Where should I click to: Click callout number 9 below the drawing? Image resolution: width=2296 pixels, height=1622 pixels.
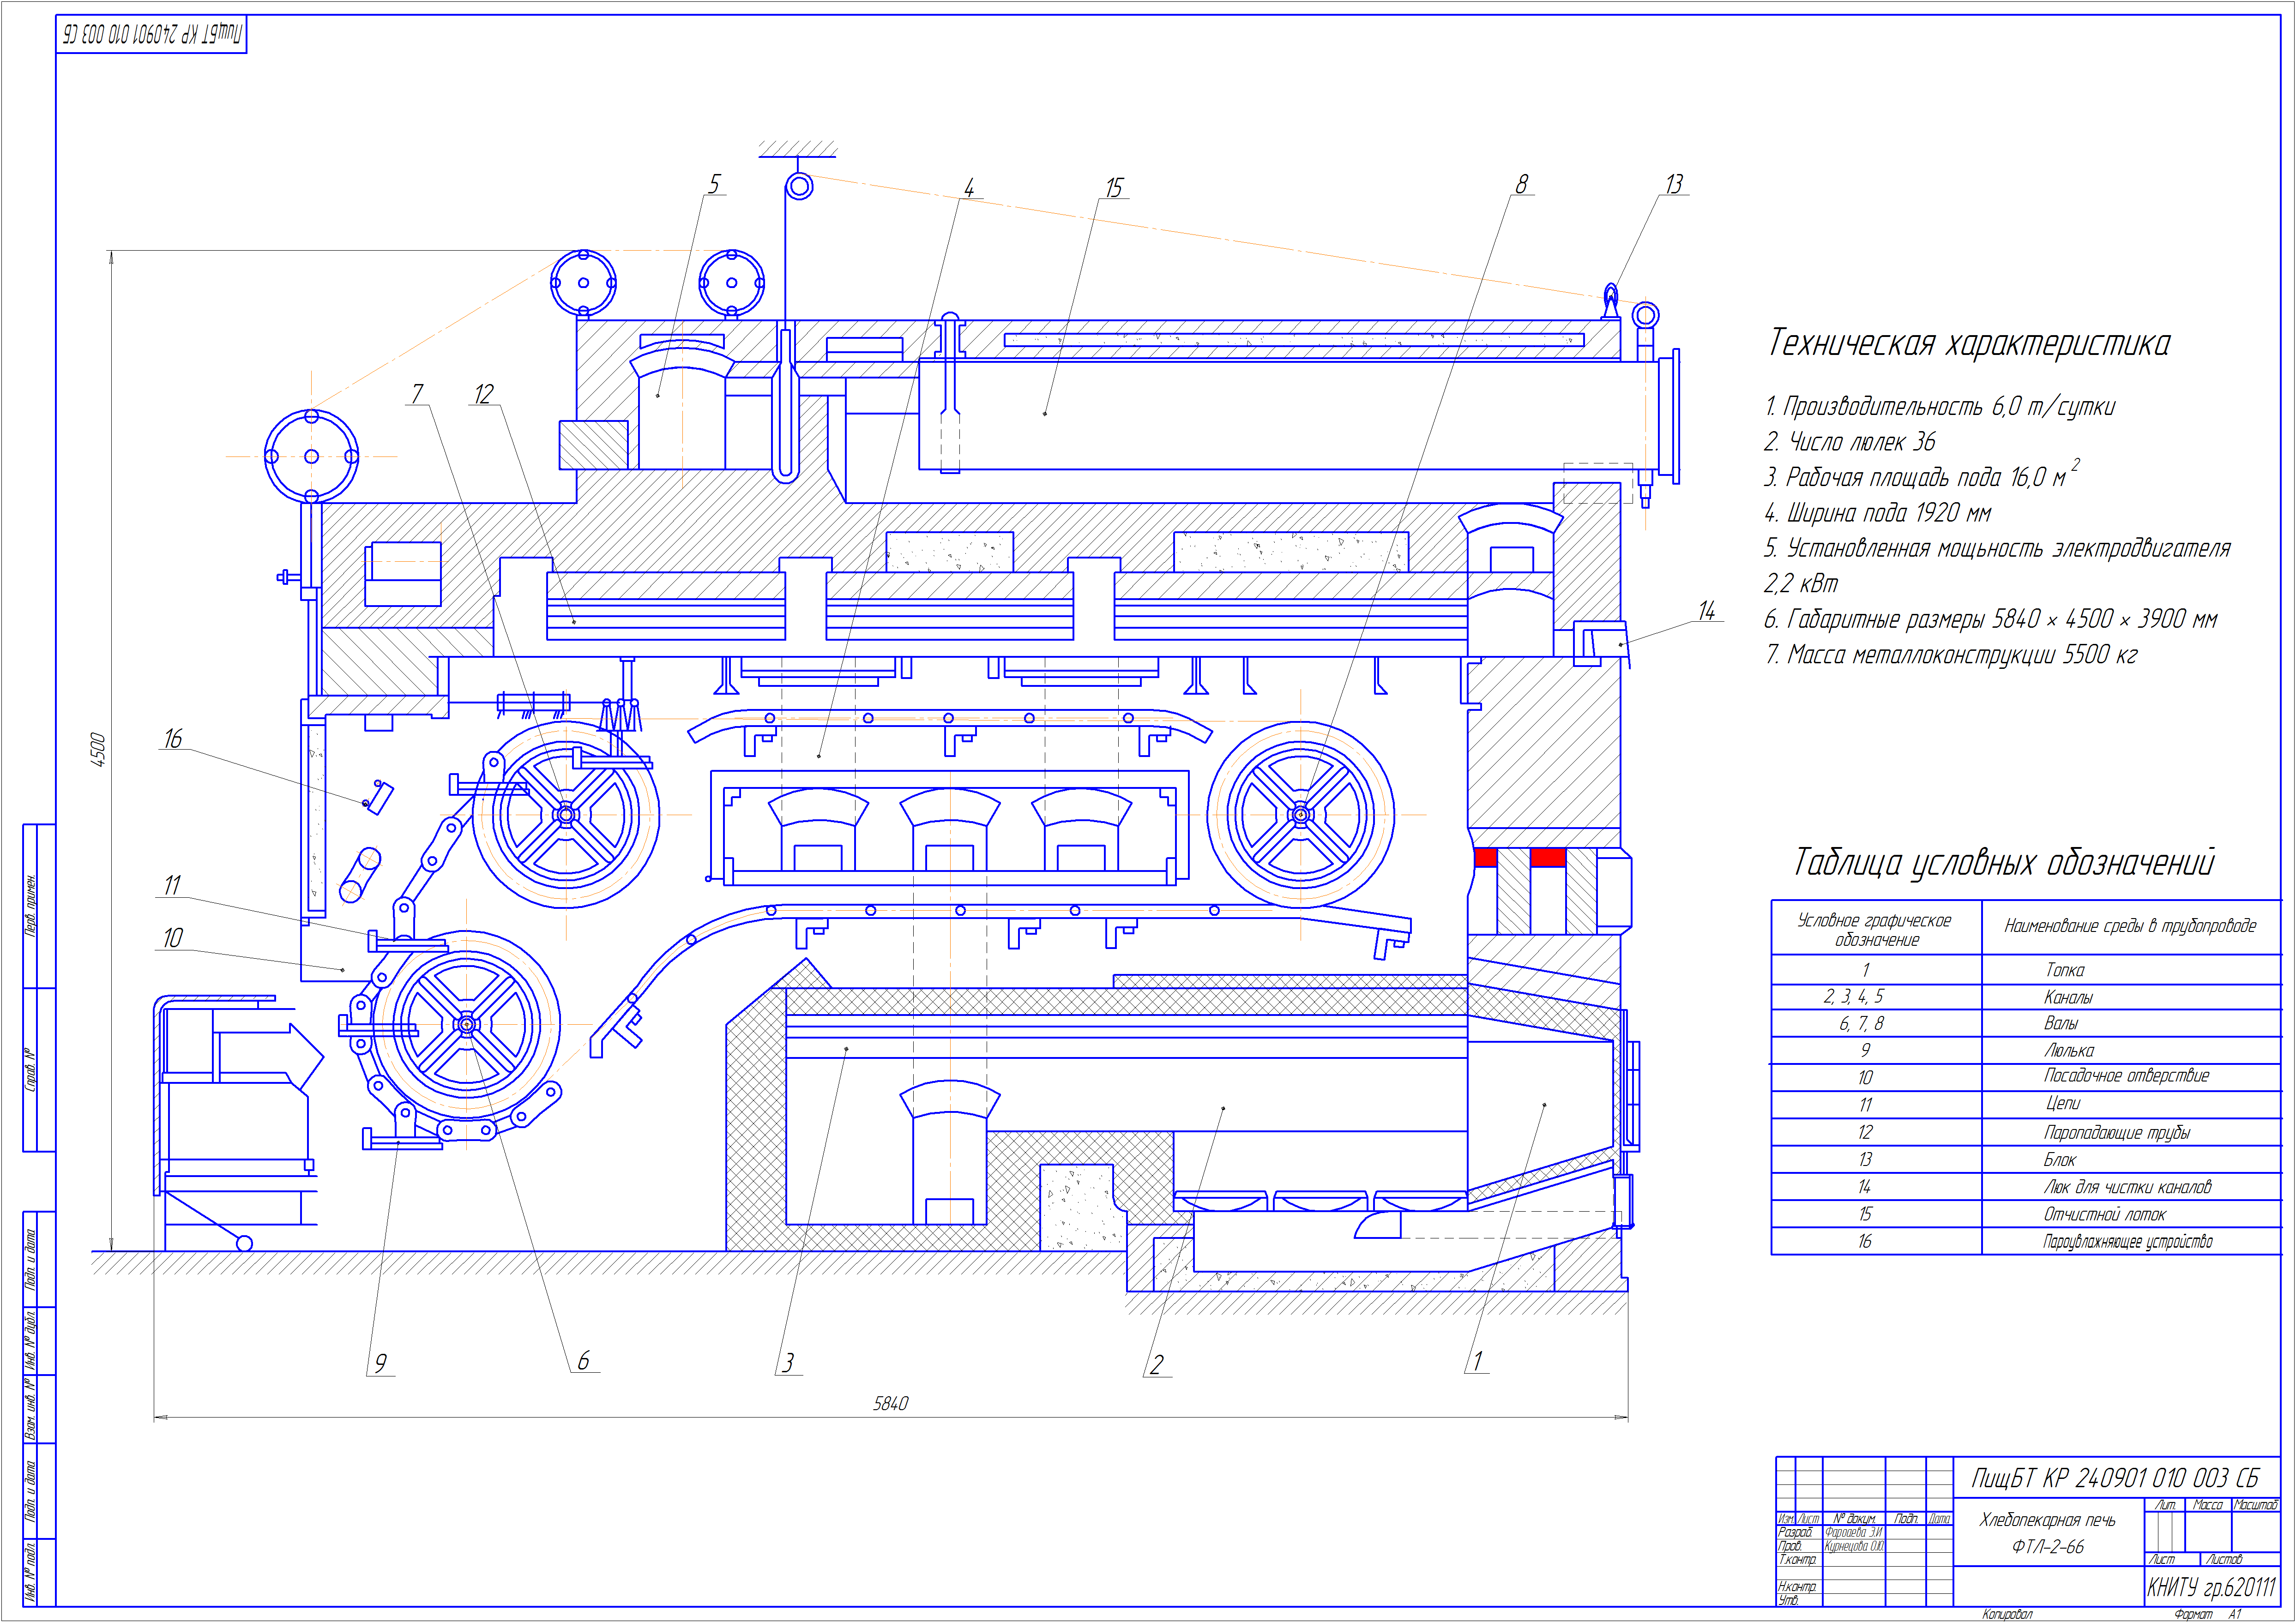click(x=380, y=1364)
